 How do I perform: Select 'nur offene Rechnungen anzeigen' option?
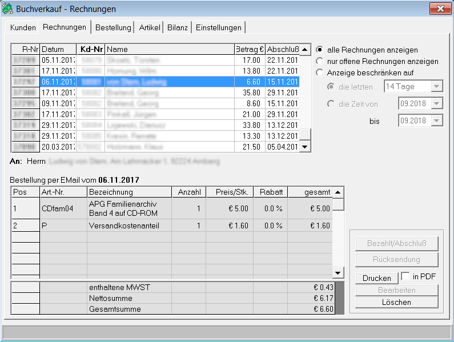[x=320, y=61]
